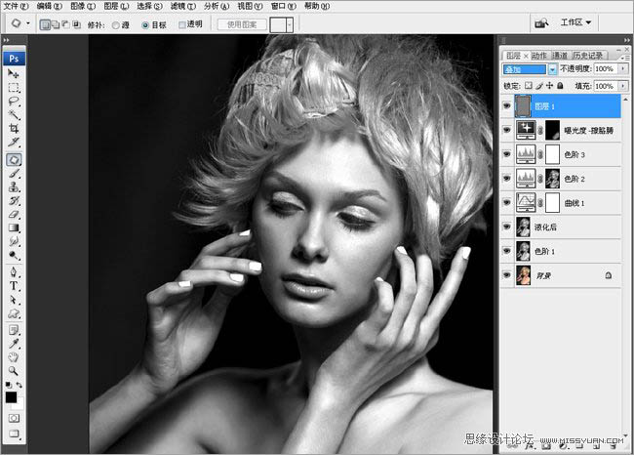Image resolution: width=634 pixels, height=455 pixels.
Task: Hide the 背景 layer with eye icon
Action: click(x=506, y=276)
